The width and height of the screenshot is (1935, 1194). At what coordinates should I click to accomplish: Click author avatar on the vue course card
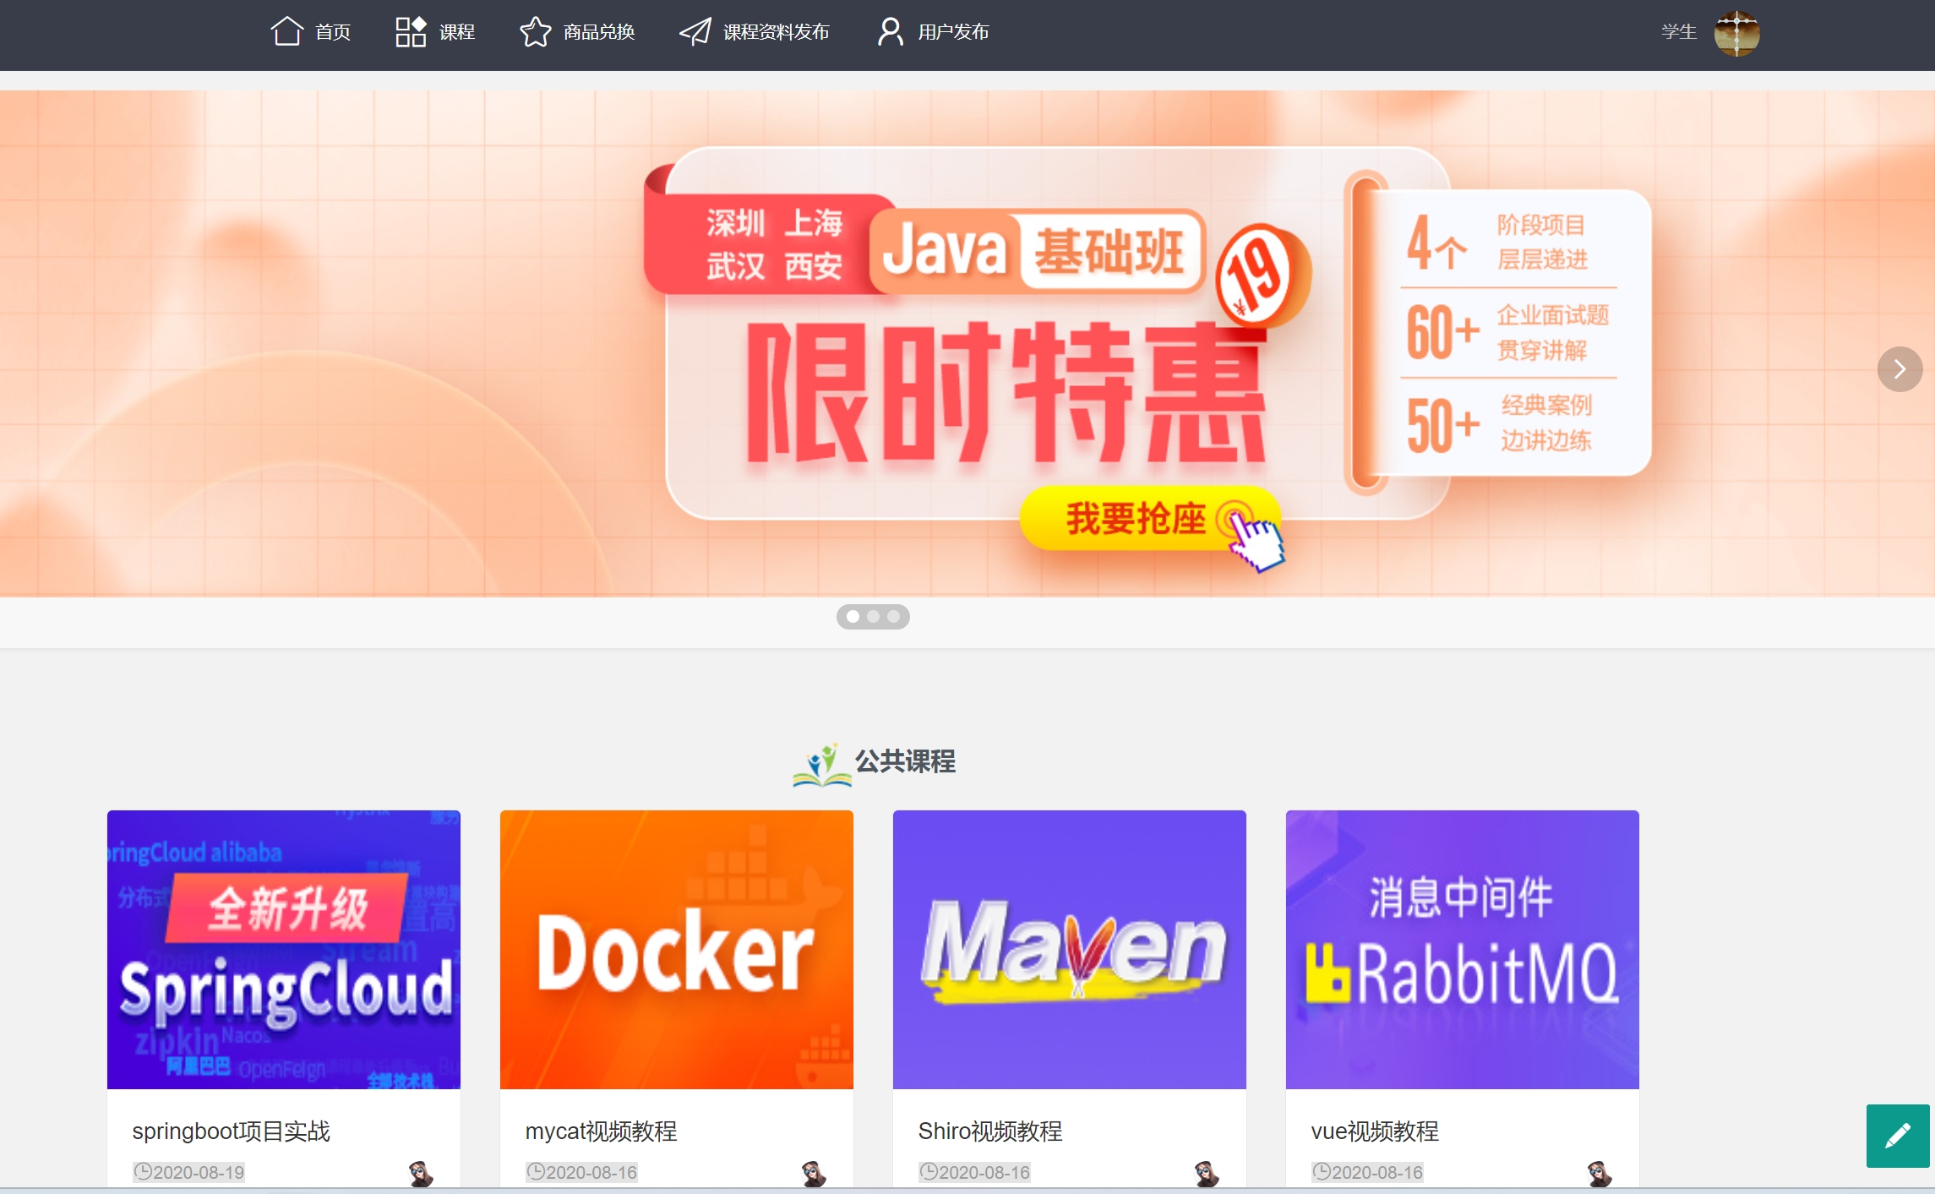pos(1599,1173)
